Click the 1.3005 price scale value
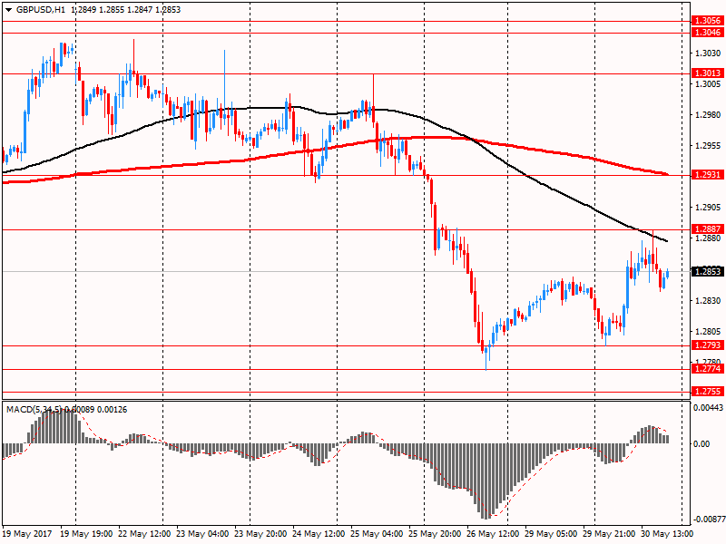 709,83
